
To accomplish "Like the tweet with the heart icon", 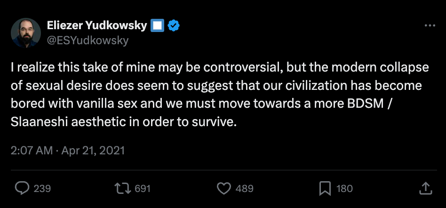I will click(x=223, y=189).
